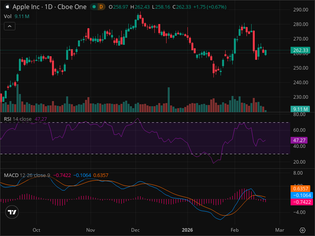The width and height of the screenshot is (315, 236).
Task: Click the orange 0.6357 axis label
Action: 300,189
